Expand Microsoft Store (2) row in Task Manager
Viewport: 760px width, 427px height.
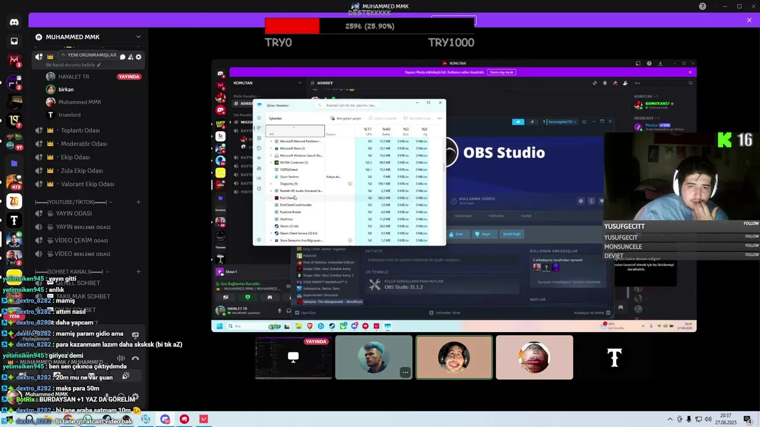point(271,148)
